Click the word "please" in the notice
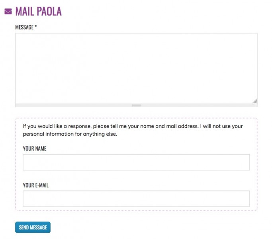The height and width of the screenshot is (239, 272). [x=103, y=126]
